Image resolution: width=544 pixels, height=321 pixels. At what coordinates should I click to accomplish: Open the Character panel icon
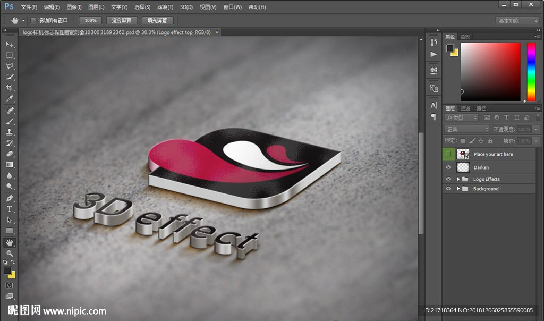tap(433, 106)
